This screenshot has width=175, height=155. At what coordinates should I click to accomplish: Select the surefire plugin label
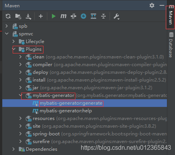click(x=41, y=142)
